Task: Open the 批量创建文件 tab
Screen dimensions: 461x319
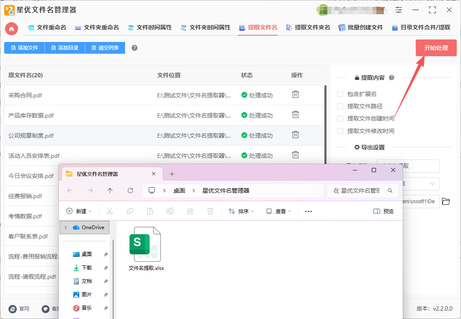Action: 361,28
